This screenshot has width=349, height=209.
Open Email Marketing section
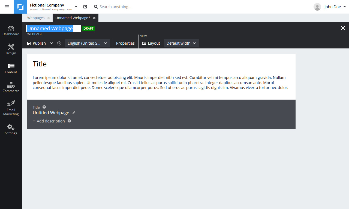pyautogui.click(x=11, y=108)
